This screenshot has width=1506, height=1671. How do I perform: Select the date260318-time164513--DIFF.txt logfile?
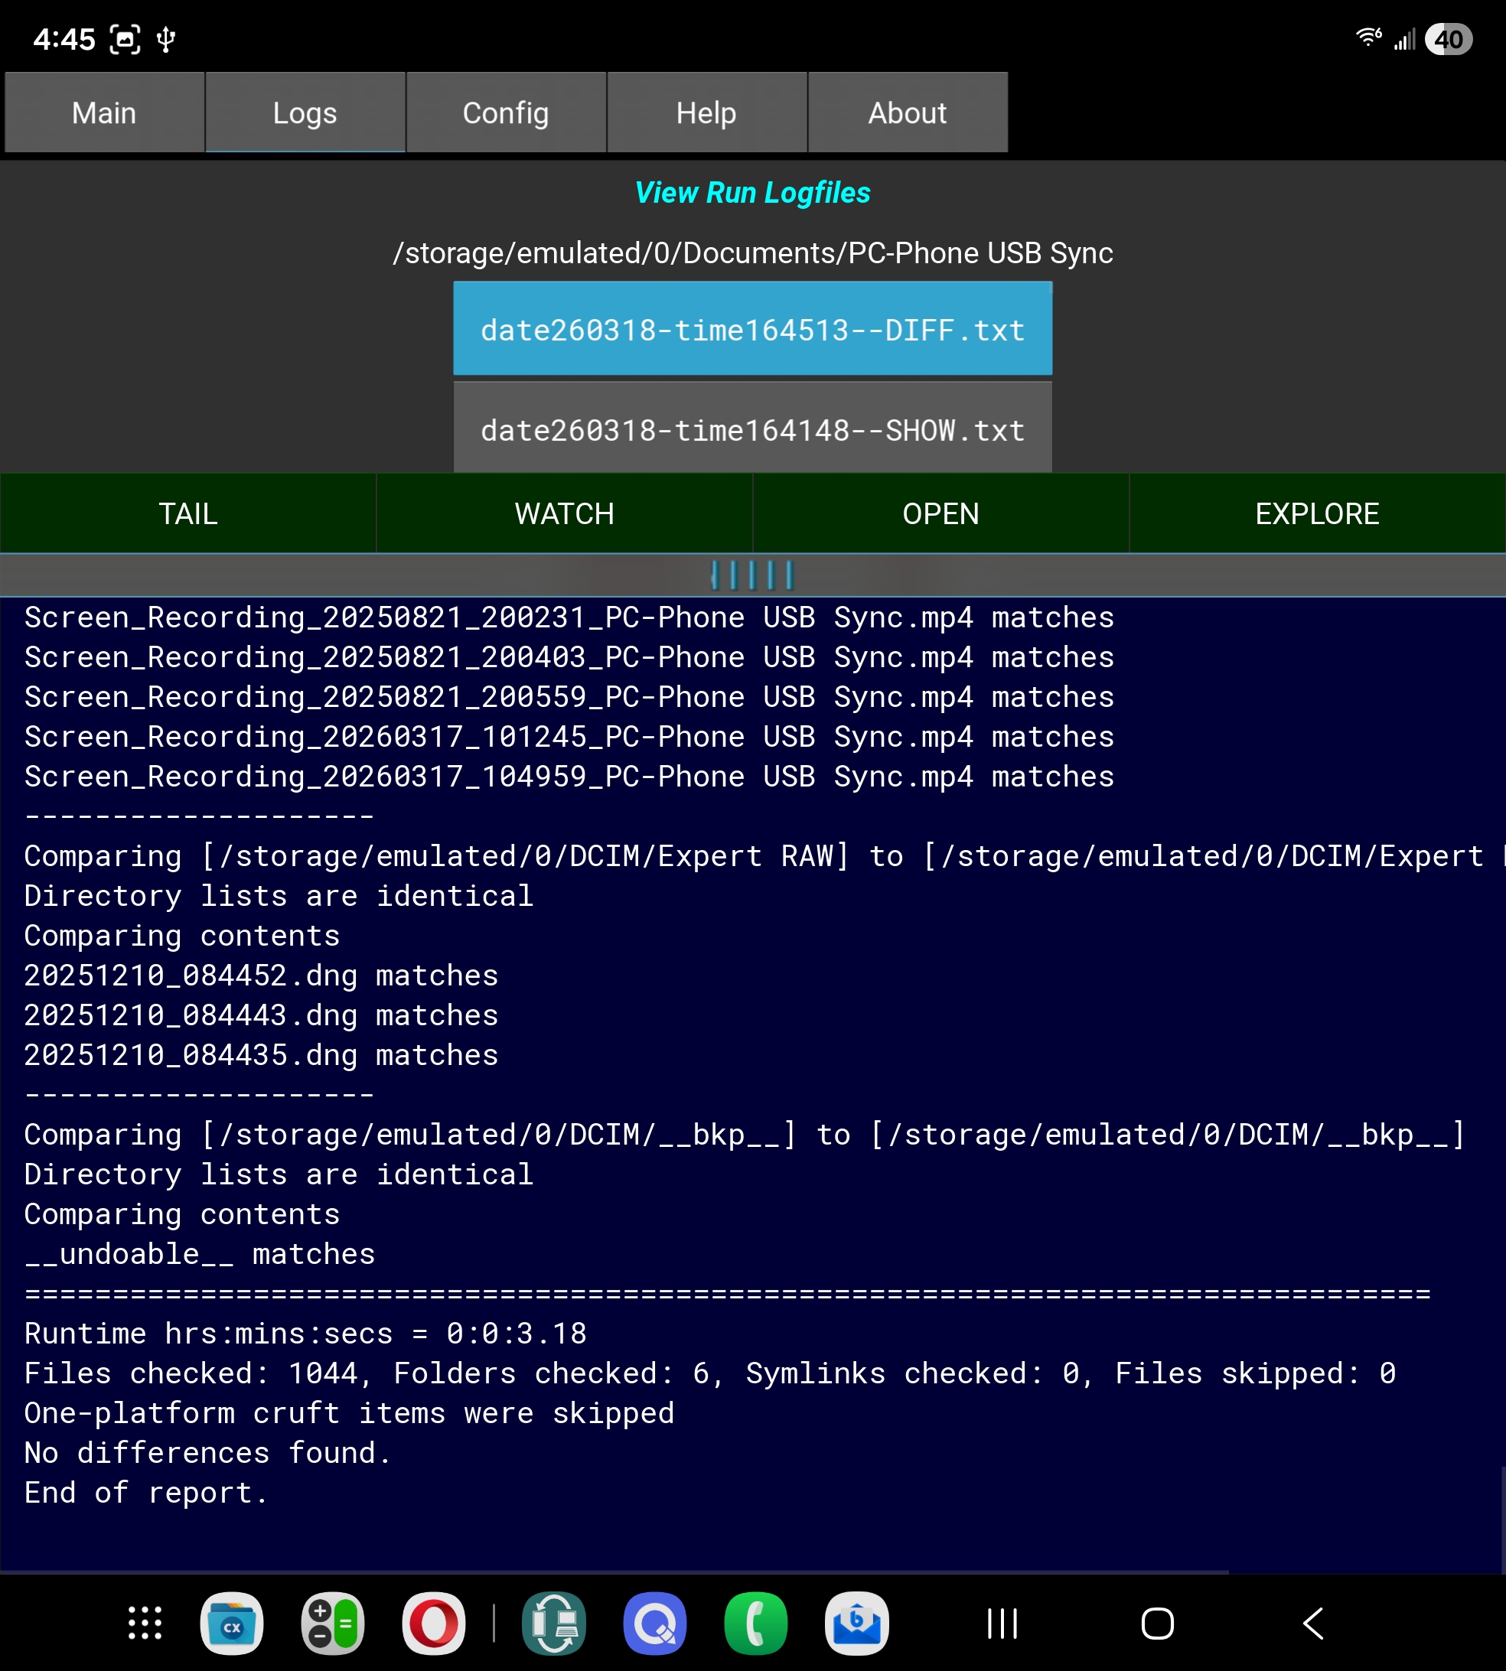point(752,330)
